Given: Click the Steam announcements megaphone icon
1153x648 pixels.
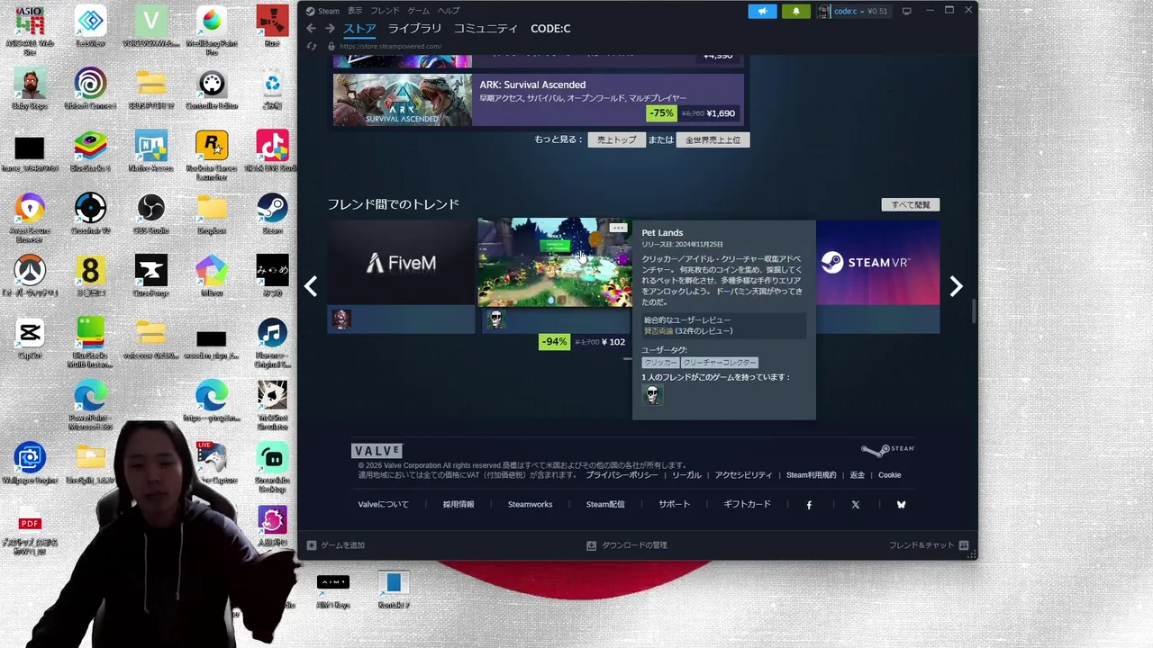Looking at the screenshot, I should click(762, 11).
